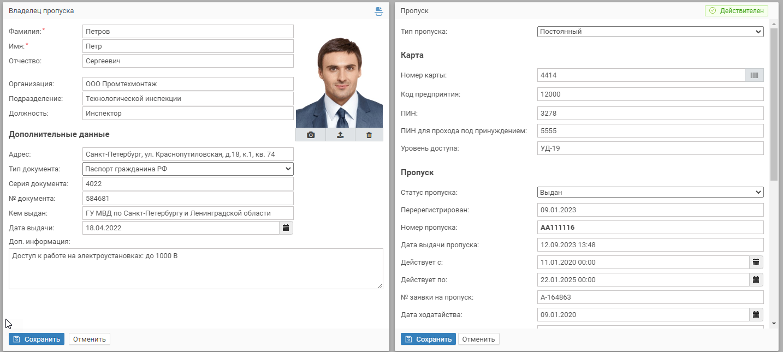Take a photo with the camera icon

click(x=311, y=135)
